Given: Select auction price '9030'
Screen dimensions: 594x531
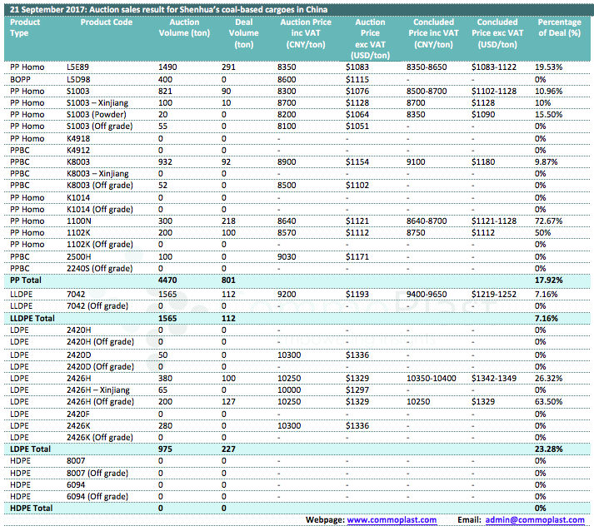Looking at the screenshot, I should pos(287,256).
